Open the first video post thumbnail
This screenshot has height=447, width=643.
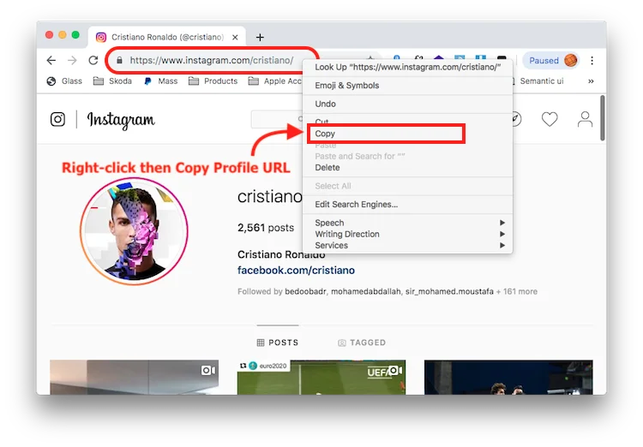coord(134,378)
